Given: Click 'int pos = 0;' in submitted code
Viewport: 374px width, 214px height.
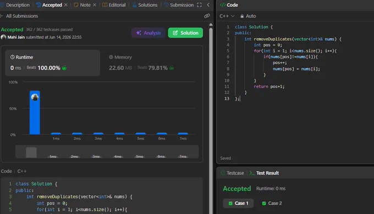Looking at the screenshot, I should pos(52,203).
